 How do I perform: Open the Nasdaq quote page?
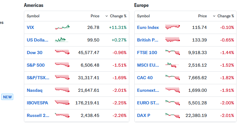point(35,90)
